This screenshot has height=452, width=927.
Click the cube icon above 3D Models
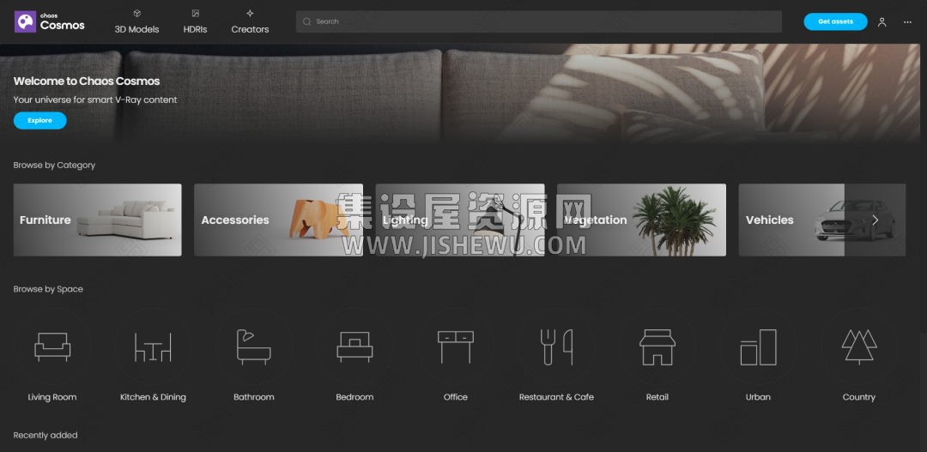click(x=137, y=13)
